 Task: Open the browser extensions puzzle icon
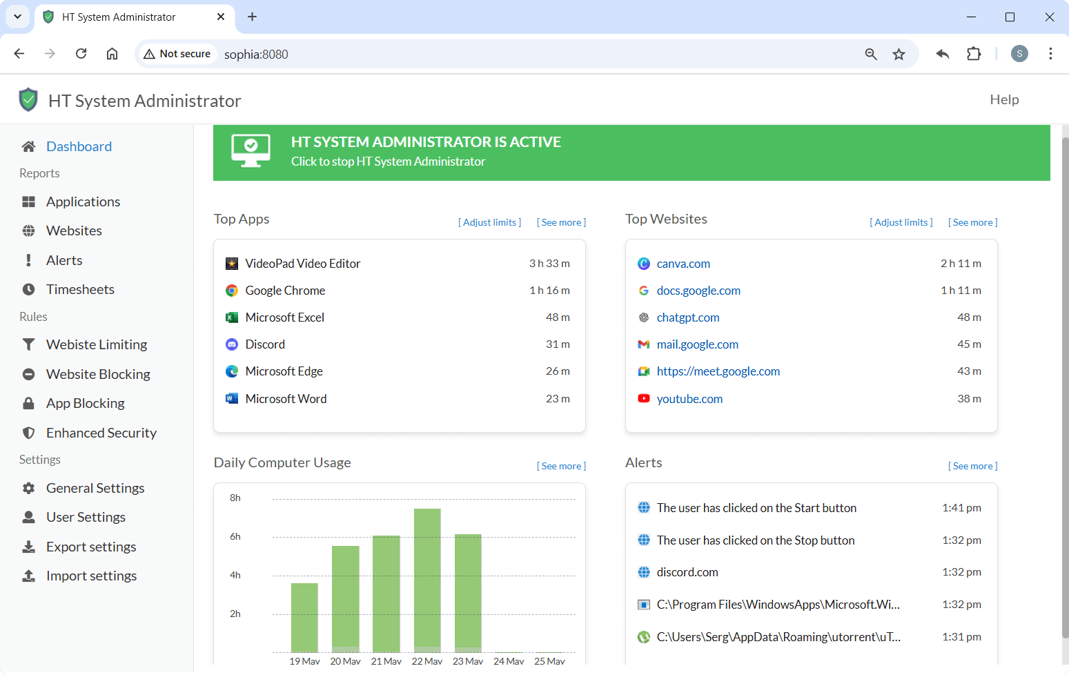974,54
